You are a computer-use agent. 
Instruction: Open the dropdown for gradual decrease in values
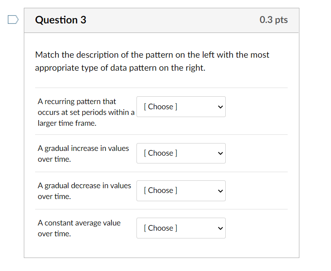pyautogui.click(x=181, y=190)
